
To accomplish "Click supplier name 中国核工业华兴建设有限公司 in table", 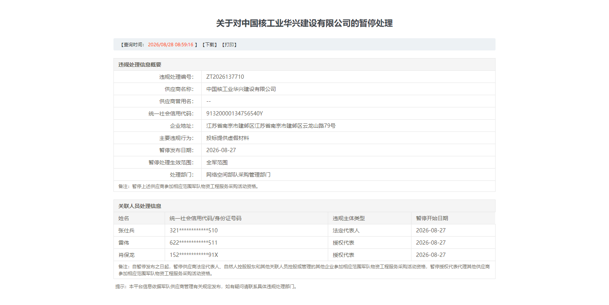I will pyautogui.click(x=241, y=89).
